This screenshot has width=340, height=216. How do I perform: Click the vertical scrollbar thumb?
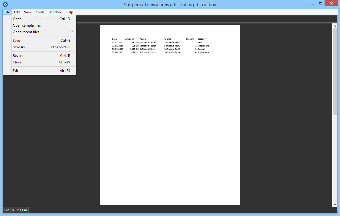335,72
